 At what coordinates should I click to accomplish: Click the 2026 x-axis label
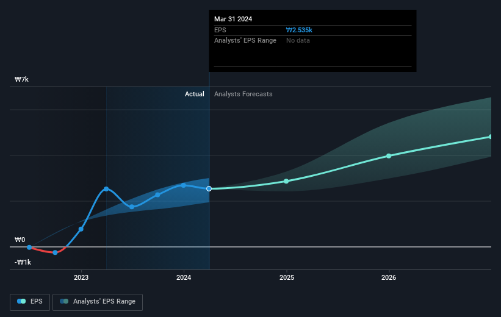(389, 277)
